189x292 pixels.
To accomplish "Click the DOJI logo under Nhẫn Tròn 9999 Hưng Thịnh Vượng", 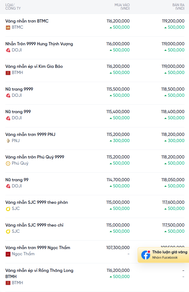I will point(8,50).
